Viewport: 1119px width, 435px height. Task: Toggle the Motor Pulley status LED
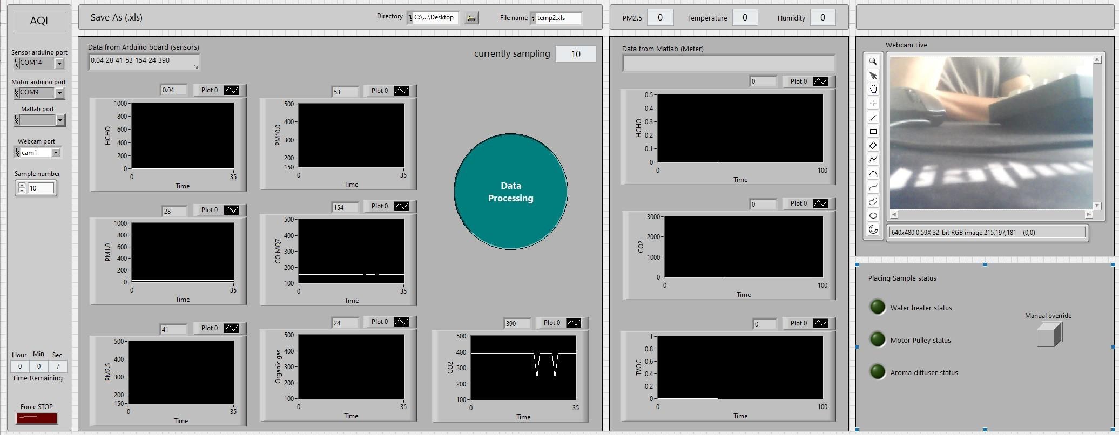coord(878,339)
